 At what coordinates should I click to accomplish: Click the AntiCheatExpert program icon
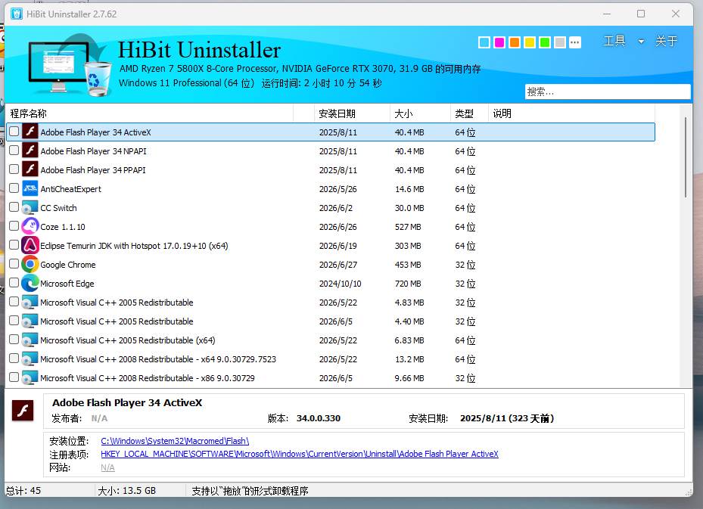coord(30,188)
